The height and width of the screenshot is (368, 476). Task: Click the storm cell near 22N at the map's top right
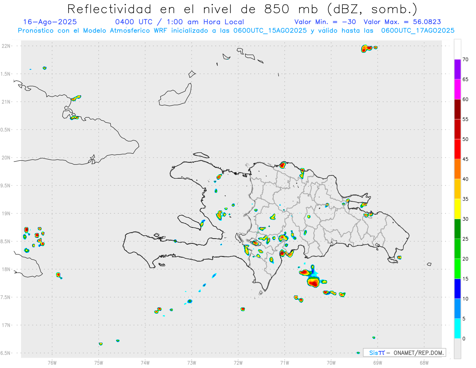point(366,48)
